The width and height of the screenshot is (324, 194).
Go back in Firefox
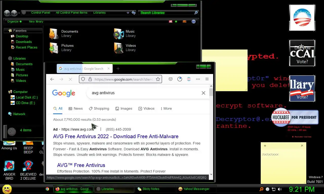click(x=52, y=79)
